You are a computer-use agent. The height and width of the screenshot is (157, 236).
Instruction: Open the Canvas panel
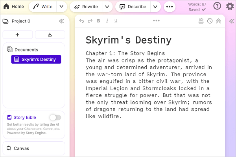(34, 148)
